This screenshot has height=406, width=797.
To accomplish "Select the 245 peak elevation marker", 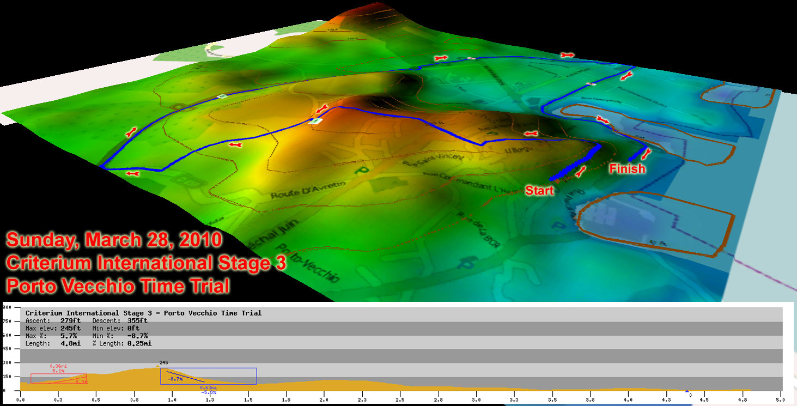I will pyautogui.click(x=163, y=362).
